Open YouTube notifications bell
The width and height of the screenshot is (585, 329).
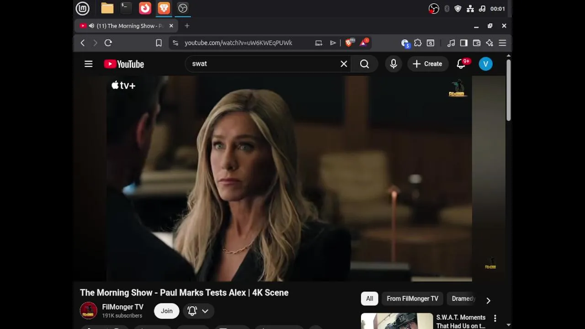(x=461, y=64)
